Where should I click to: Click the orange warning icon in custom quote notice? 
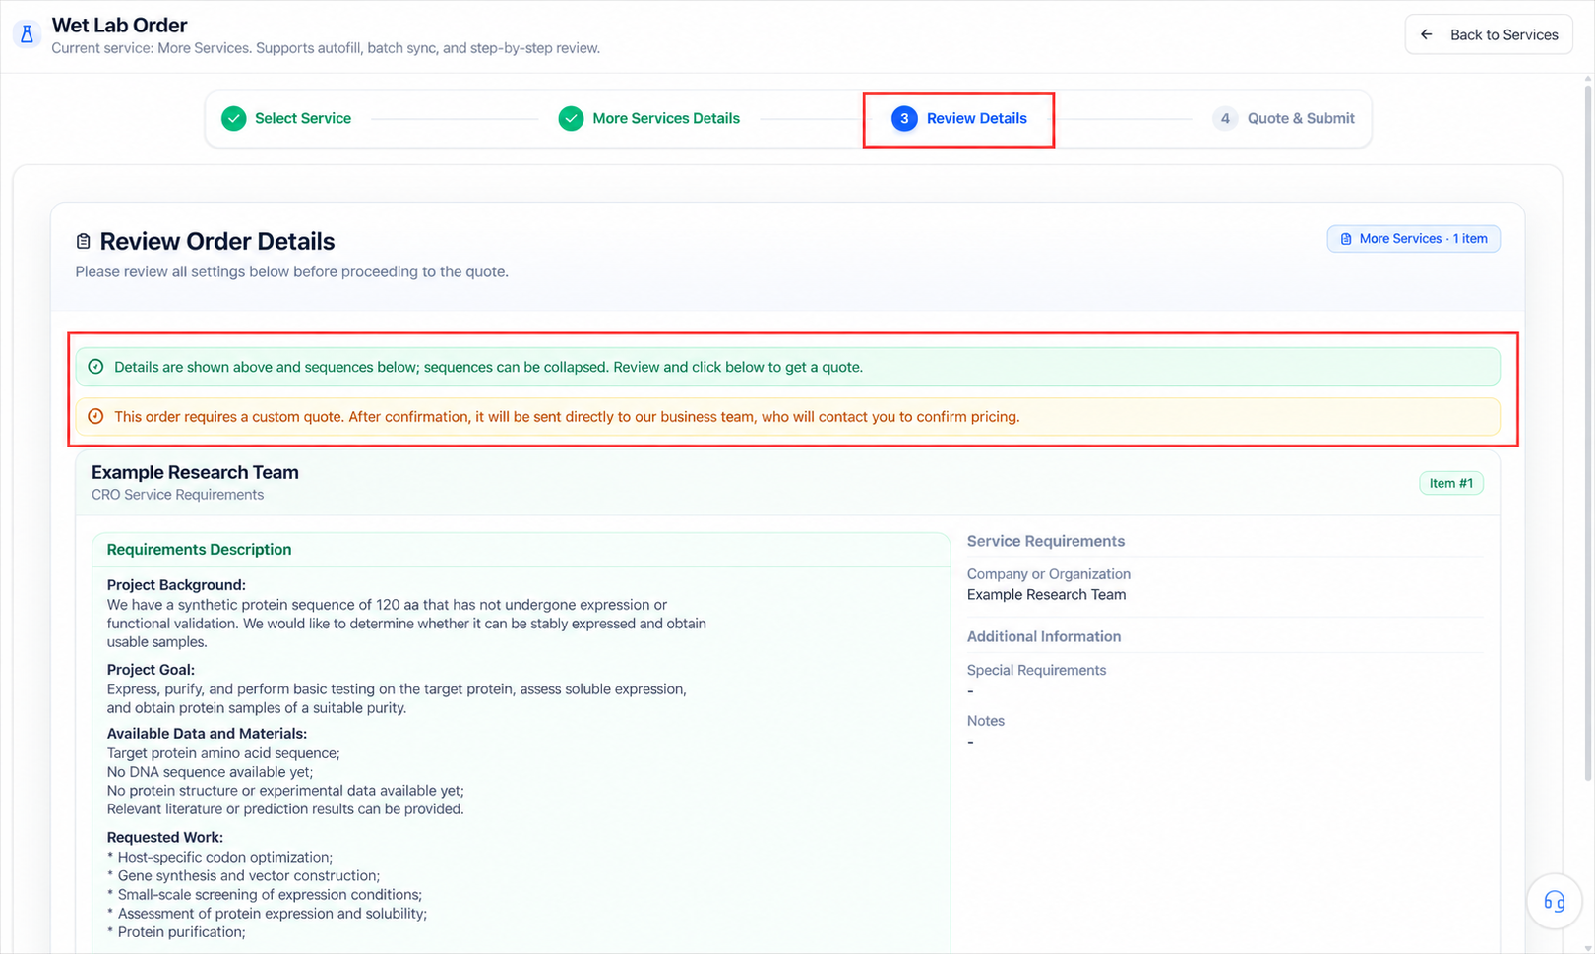point(95,416)
